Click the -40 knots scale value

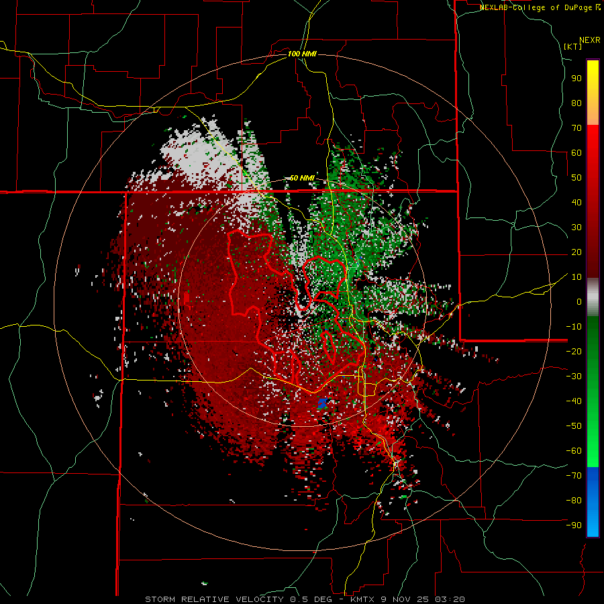pos(574,401)
